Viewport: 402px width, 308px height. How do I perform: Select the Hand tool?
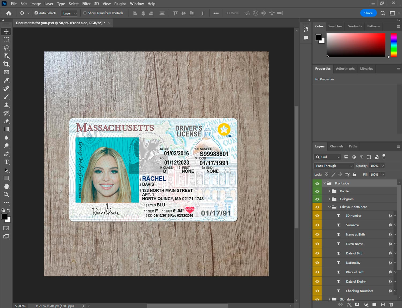tap(6, 186)
